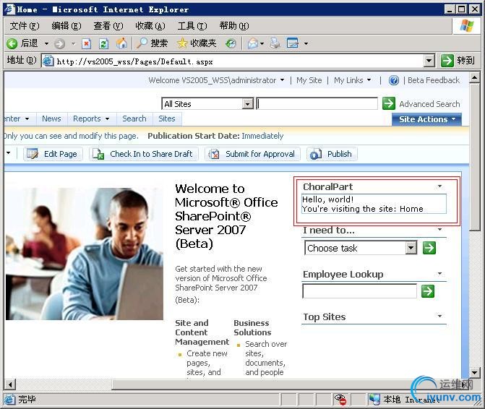485x409 pixels.
Task: Switch to the News tab
Action: (x=51, y=119)
